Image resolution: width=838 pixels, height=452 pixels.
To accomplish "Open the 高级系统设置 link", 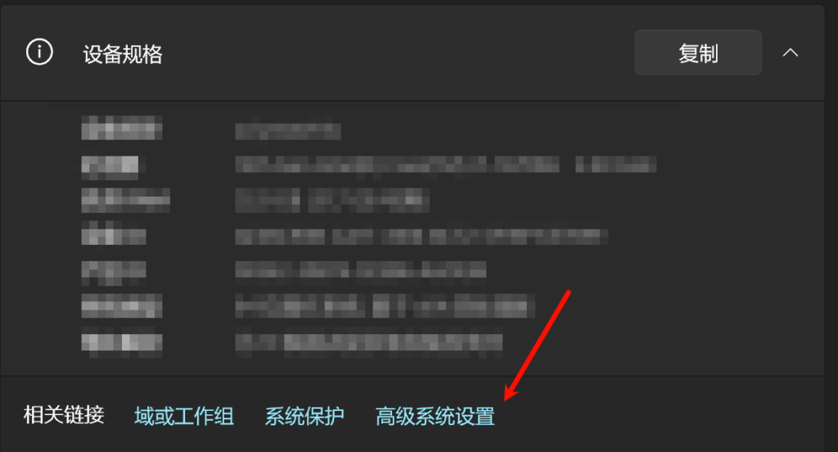I will tap(435, 416).
